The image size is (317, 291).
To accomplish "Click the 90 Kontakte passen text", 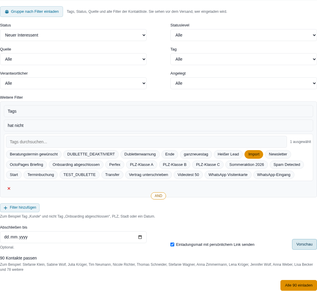I will coord(18,258).
